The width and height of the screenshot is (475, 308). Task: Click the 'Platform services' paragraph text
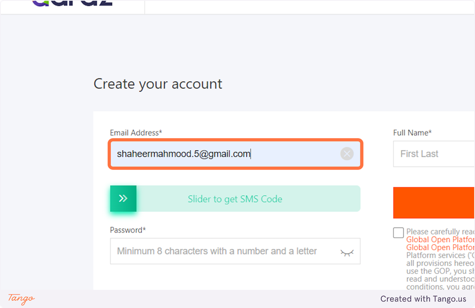tap(440, 255)
